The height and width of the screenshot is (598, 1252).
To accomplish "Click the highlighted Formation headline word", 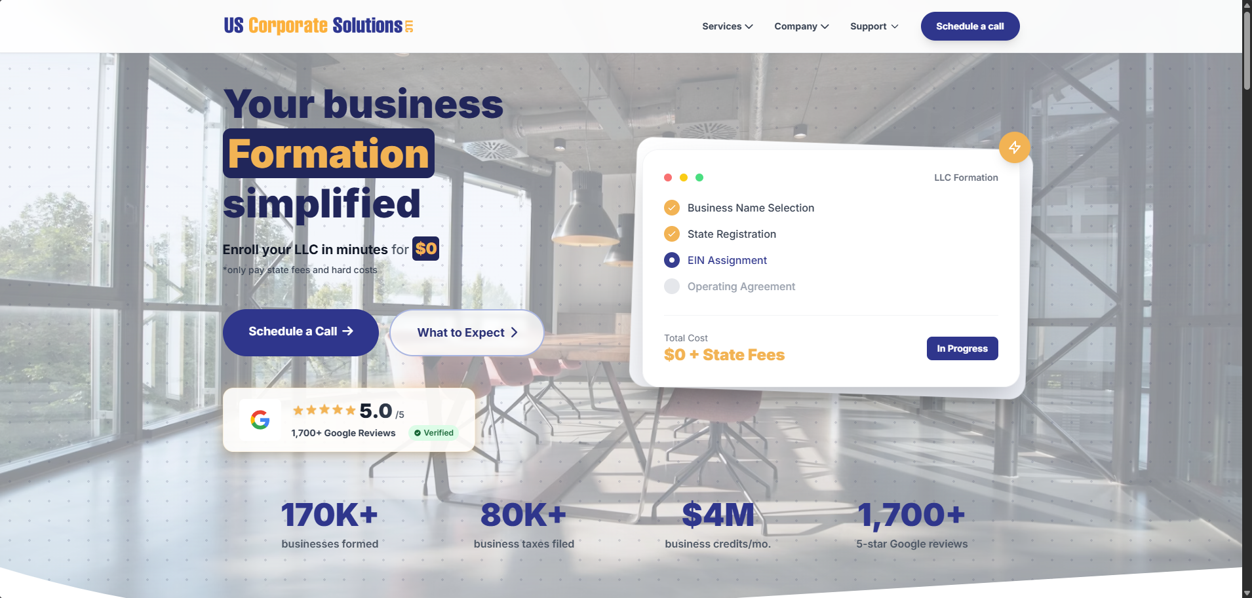I will pyautogui.click(x=328, y=153).
